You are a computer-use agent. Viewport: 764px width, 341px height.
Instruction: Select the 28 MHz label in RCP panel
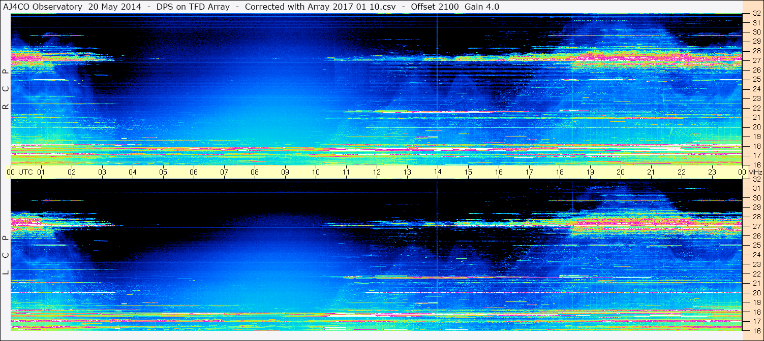click(756, 51)
